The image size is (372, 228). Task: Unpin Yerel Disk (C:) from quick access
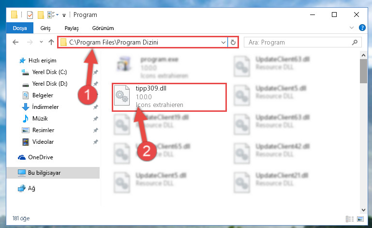point(96,72)
